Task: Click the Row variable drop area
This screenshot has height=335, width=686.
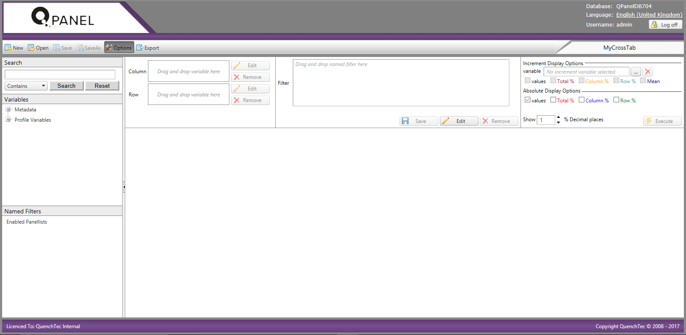Action: (x=189, y=95)
